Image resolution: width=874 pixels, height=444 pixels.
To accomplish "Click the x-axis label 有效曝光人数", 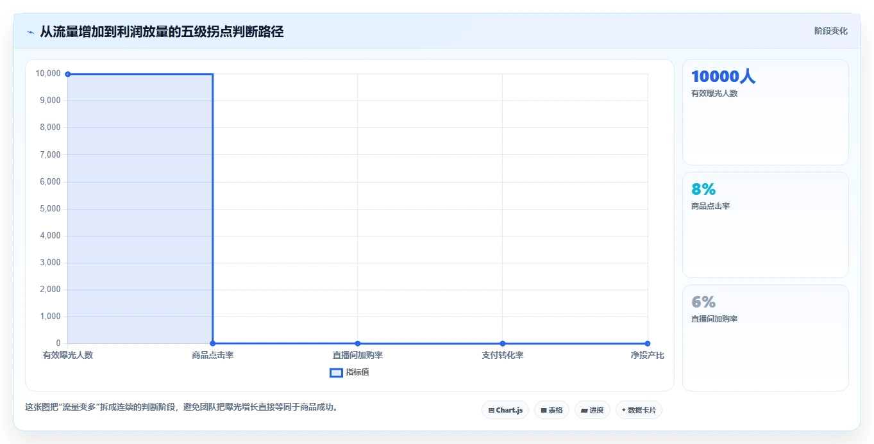I will (68, 355).
